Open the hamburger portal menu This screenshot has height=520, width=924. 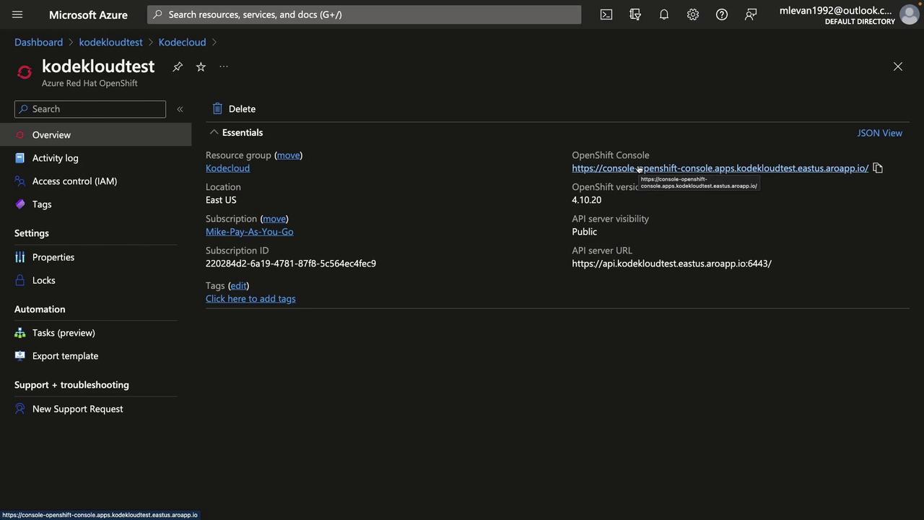(17, 14)
